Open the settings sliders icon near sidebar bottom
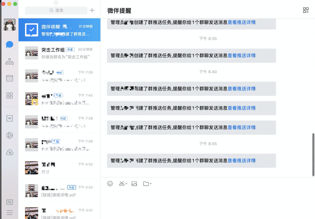 coord(9,202)
